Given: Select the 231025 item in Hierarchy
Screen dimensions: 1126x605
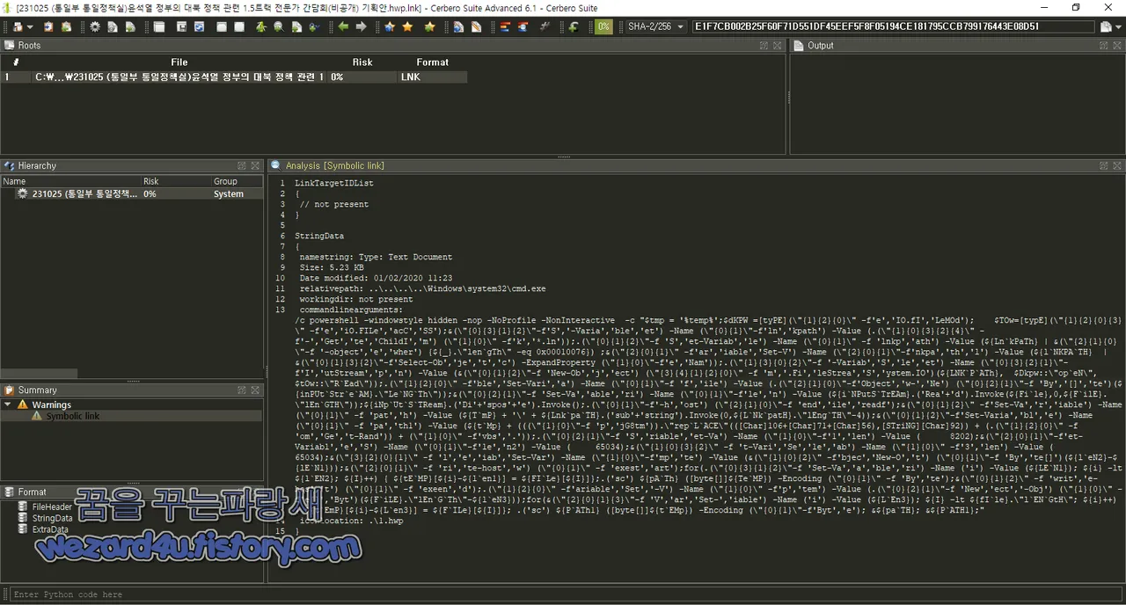Looking at the screenshot, I should [x=132, y=194].
